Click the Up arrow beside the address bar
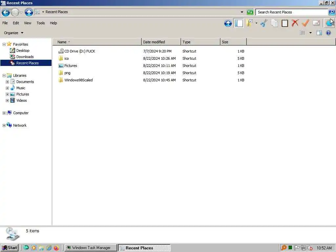 click(29, 12)
